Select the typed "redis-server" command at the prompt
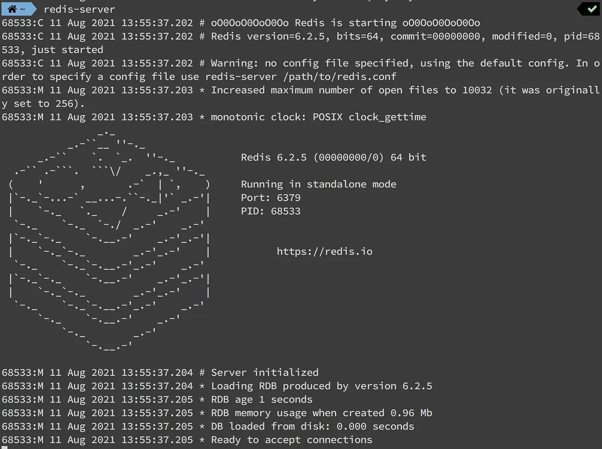602x449 pixels. pos(80,9)
